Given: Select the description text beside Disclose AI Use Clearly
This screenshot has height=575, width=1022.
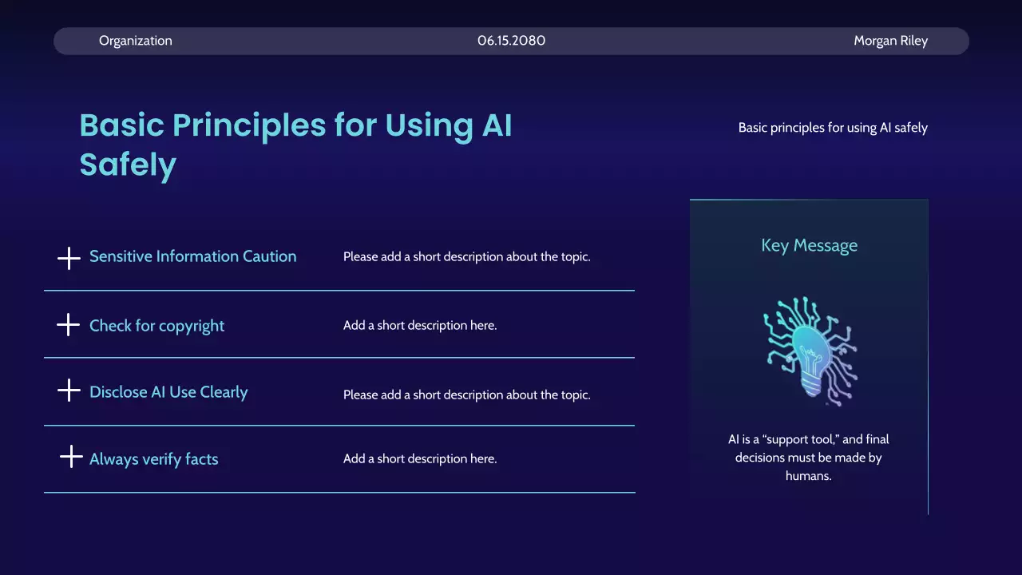Looking at the screenshot, I should pyautogui.click(x=466, y=395).
